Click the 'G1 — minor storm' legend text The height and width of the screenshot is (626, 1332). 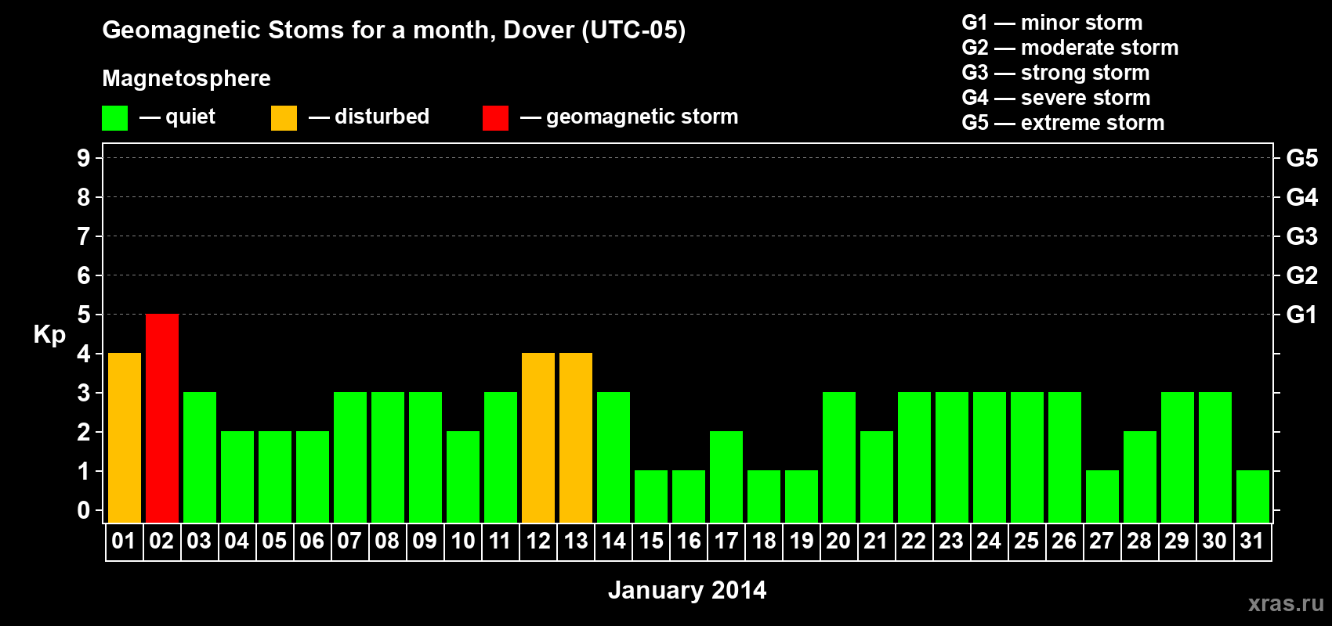(1052, 23)
